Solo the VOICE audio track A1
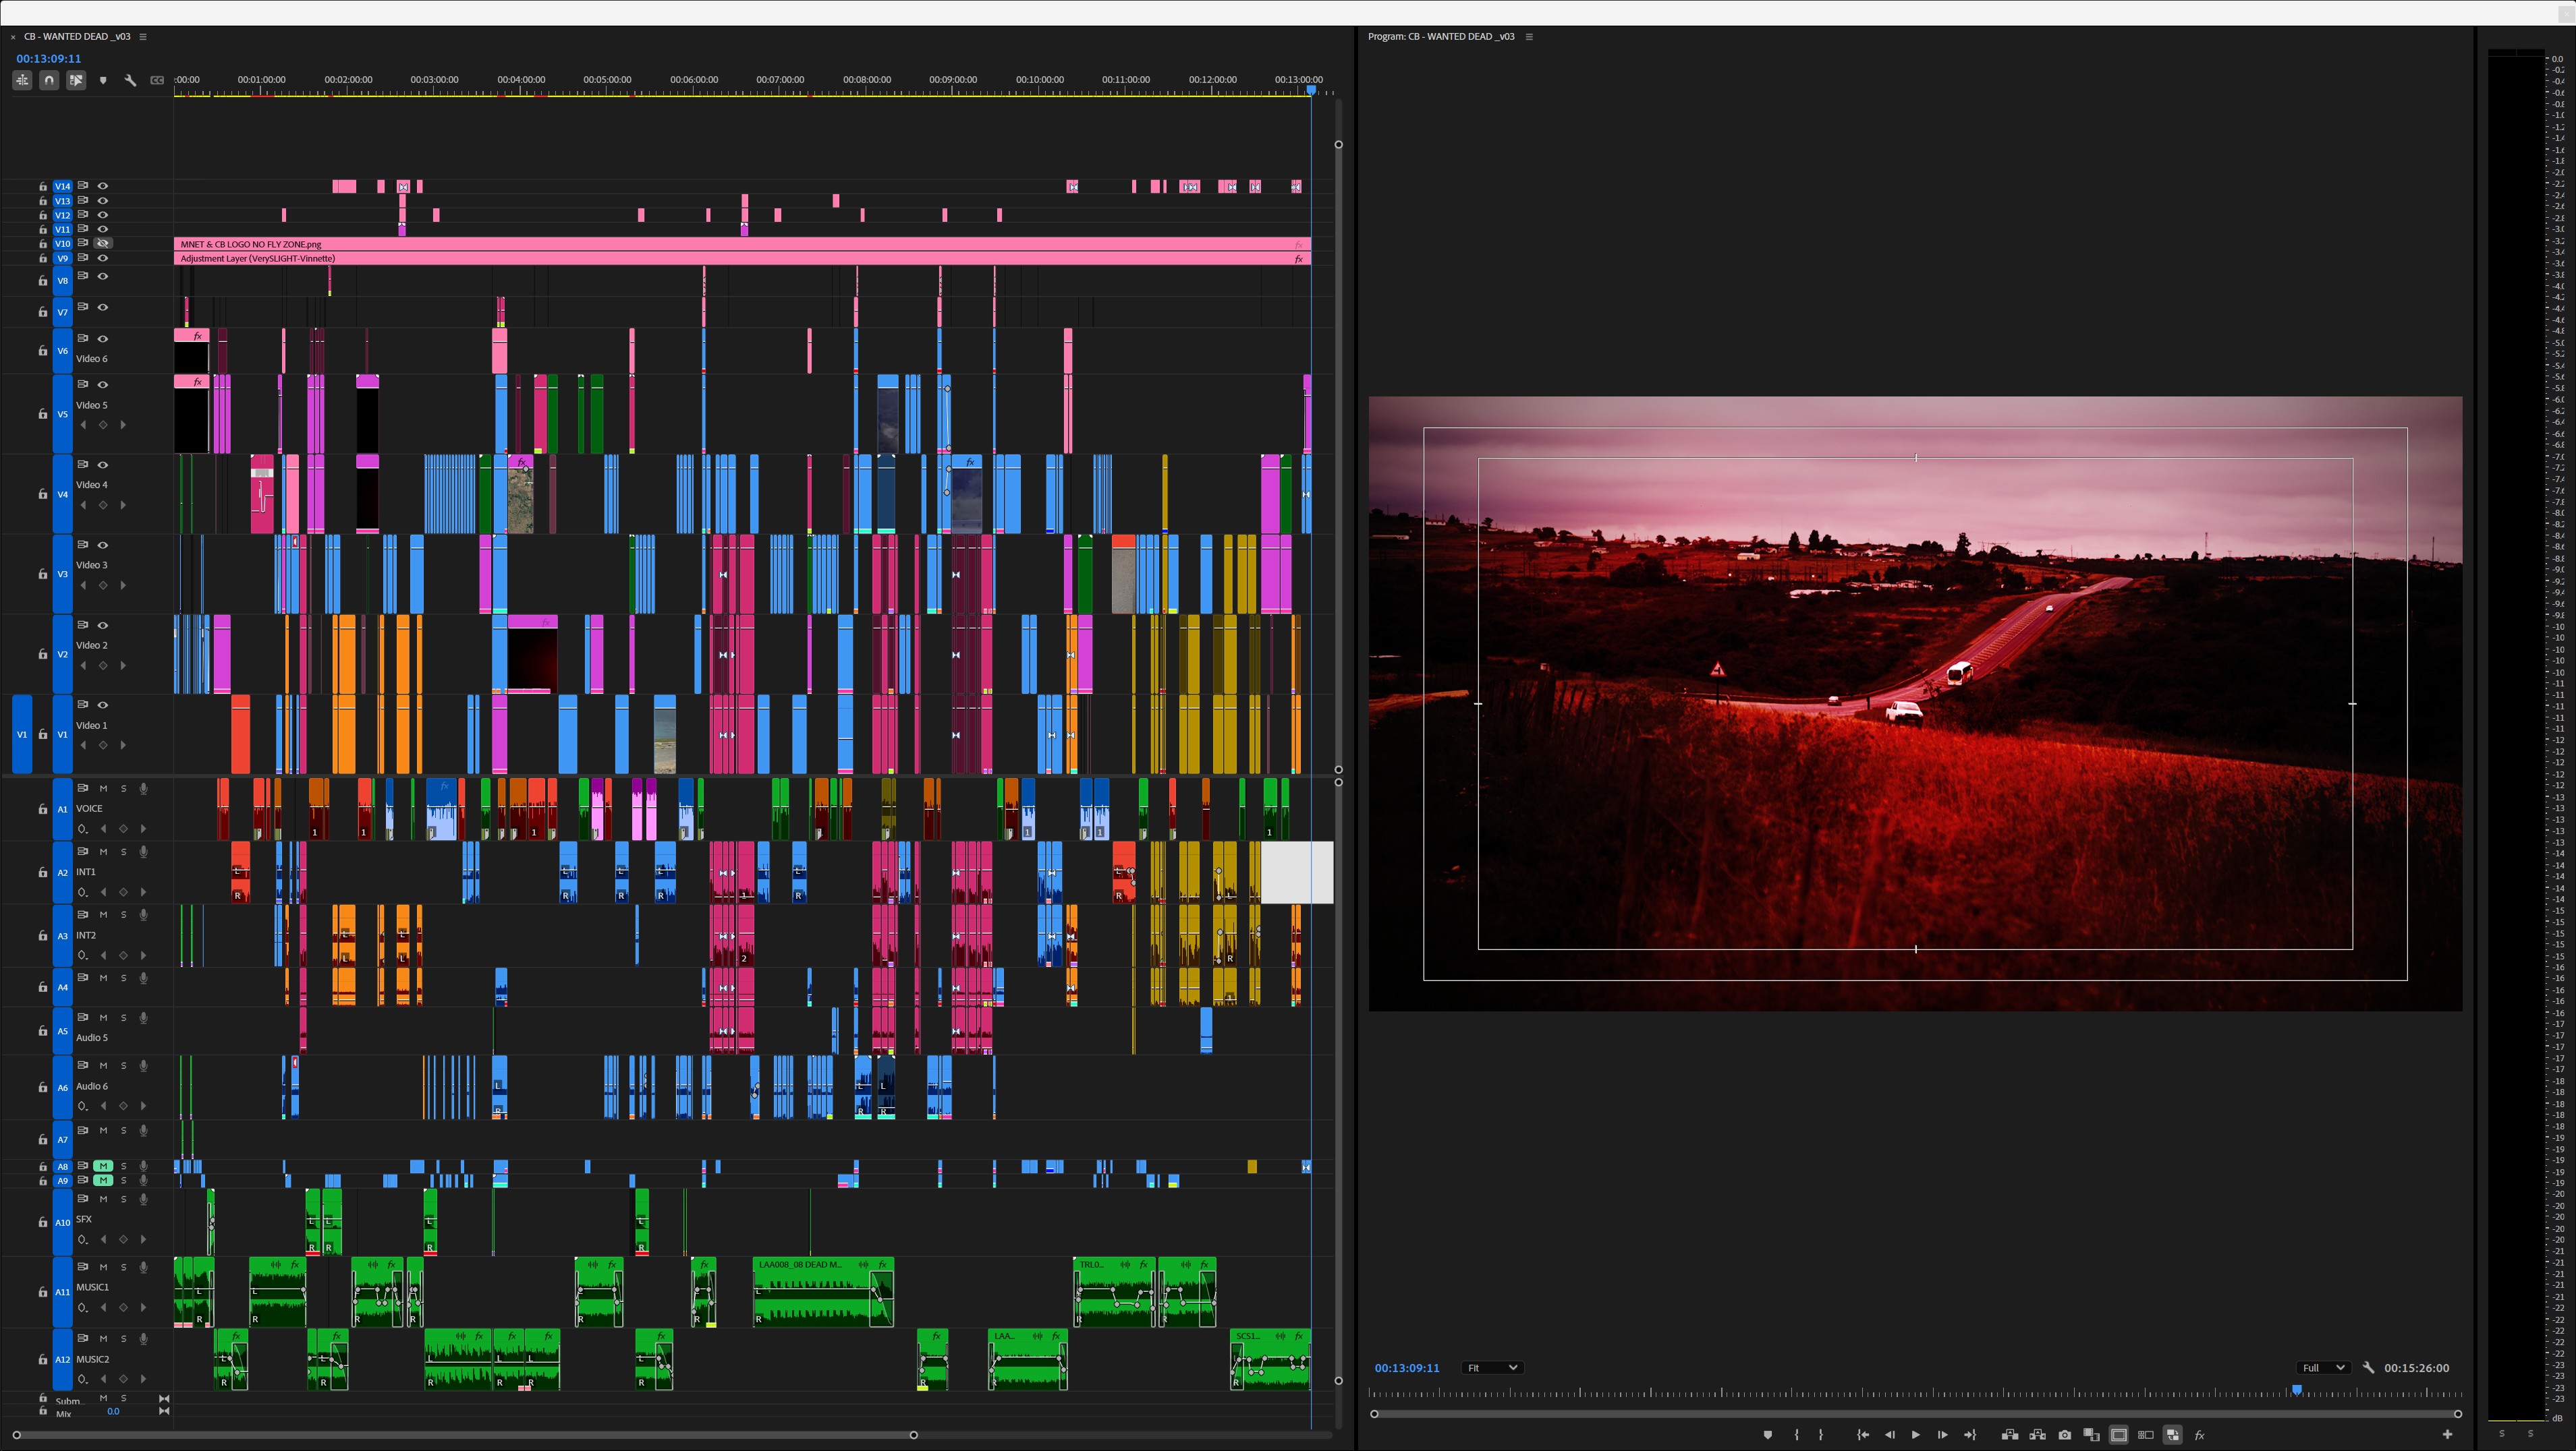The image size is (2576, 1451). (124, 788)
